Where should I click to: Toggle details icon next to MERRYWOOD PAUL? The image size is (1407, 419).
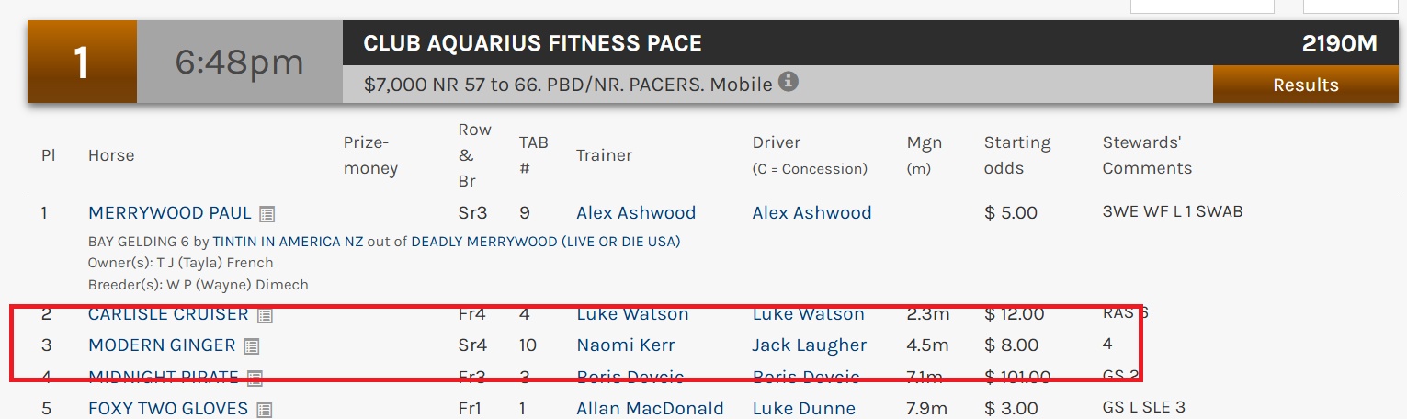coord(267,214)
